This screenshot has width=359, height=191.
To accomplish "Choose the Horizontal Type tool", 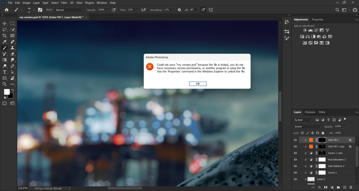I will 4,72.
